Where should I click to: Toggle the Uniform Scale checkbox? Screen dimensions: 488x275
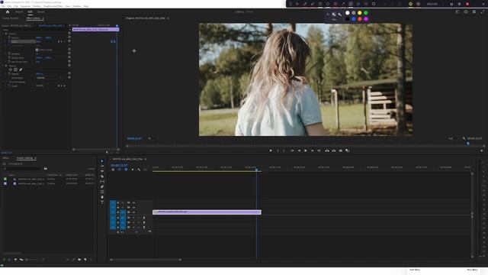tap(37, 50)
